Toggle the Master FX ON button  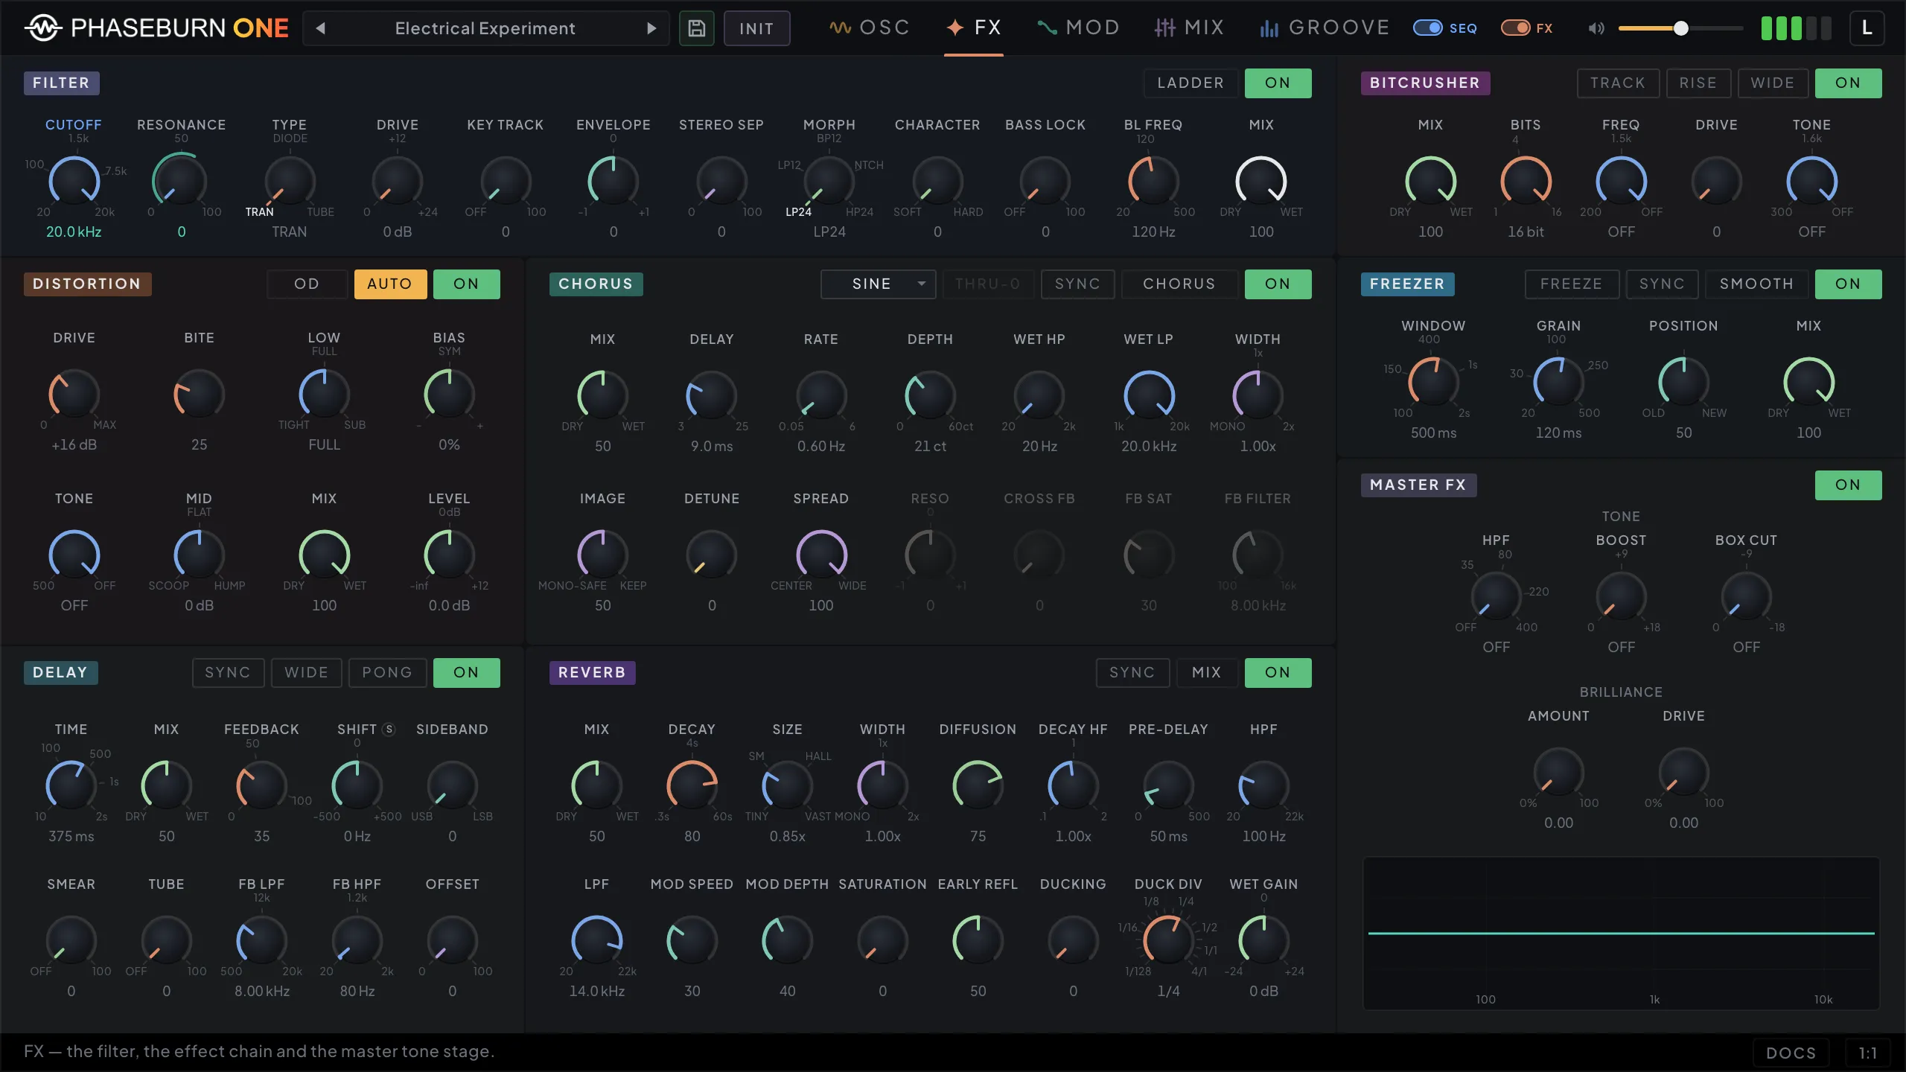tap(1848, 485)
